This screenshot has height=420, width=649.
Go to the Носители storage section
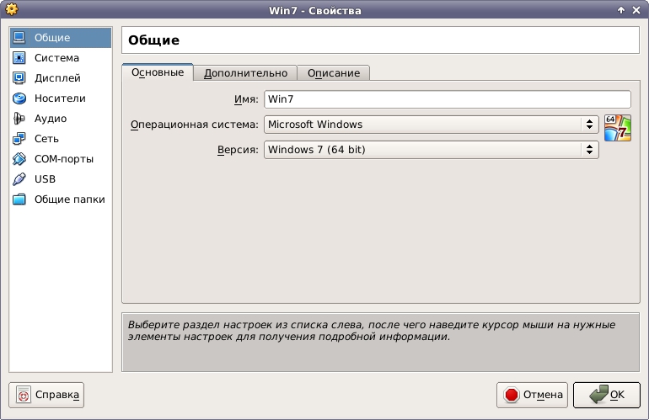click(x=61, y=98)
